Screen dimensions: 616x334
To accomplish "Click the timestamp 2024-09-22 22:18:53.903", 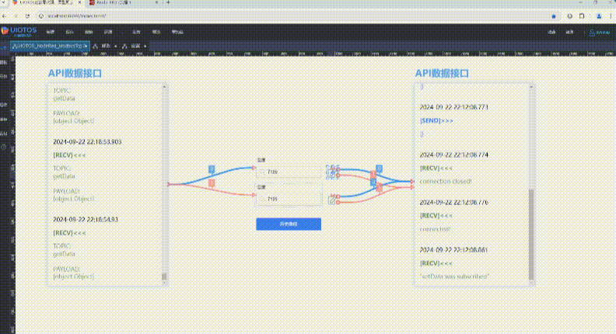I will click(87, 141).
